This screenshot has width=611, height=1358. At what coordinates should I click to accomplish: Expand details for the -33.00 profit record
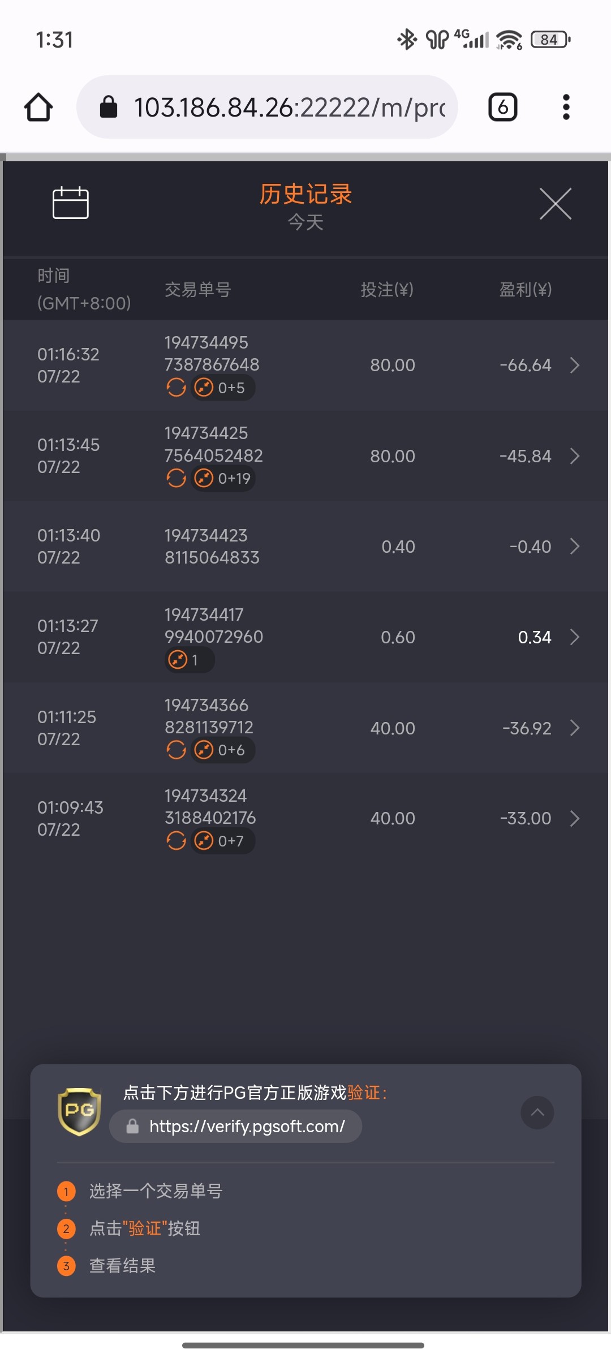tap(575, 818)
